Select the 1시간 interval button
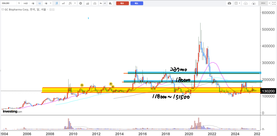Viewport: 277px width, 136px height. pyautogui.click(x=25, y=3)
